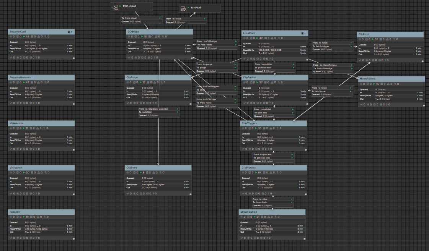This screenshot has height=251, width=429.
Task: Select the 'To fetch-one' connection label
Action: coord(319,91)
